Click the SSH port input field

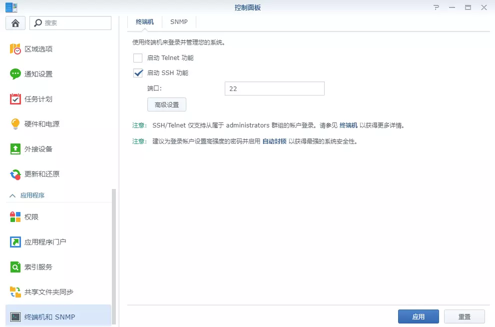[x=274, y=88]
